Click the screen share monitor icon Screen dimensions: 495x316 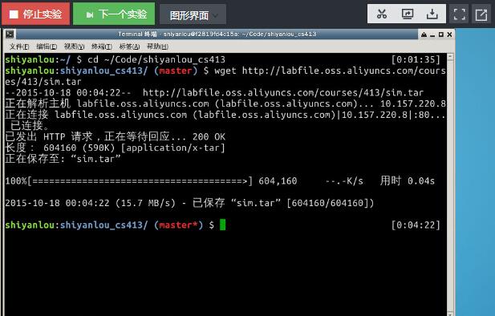pos(408,14)
